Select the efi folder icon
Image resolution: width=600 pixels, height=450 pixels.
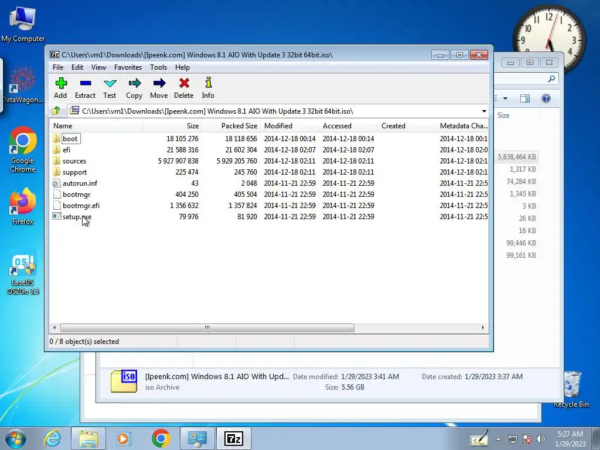click(57, 149)
